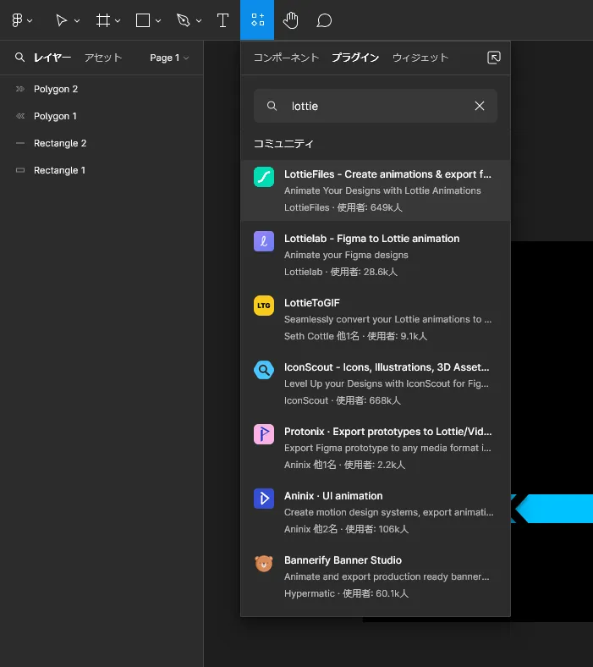
Task: Click the plugin search input field
Action: click(372, 106)
